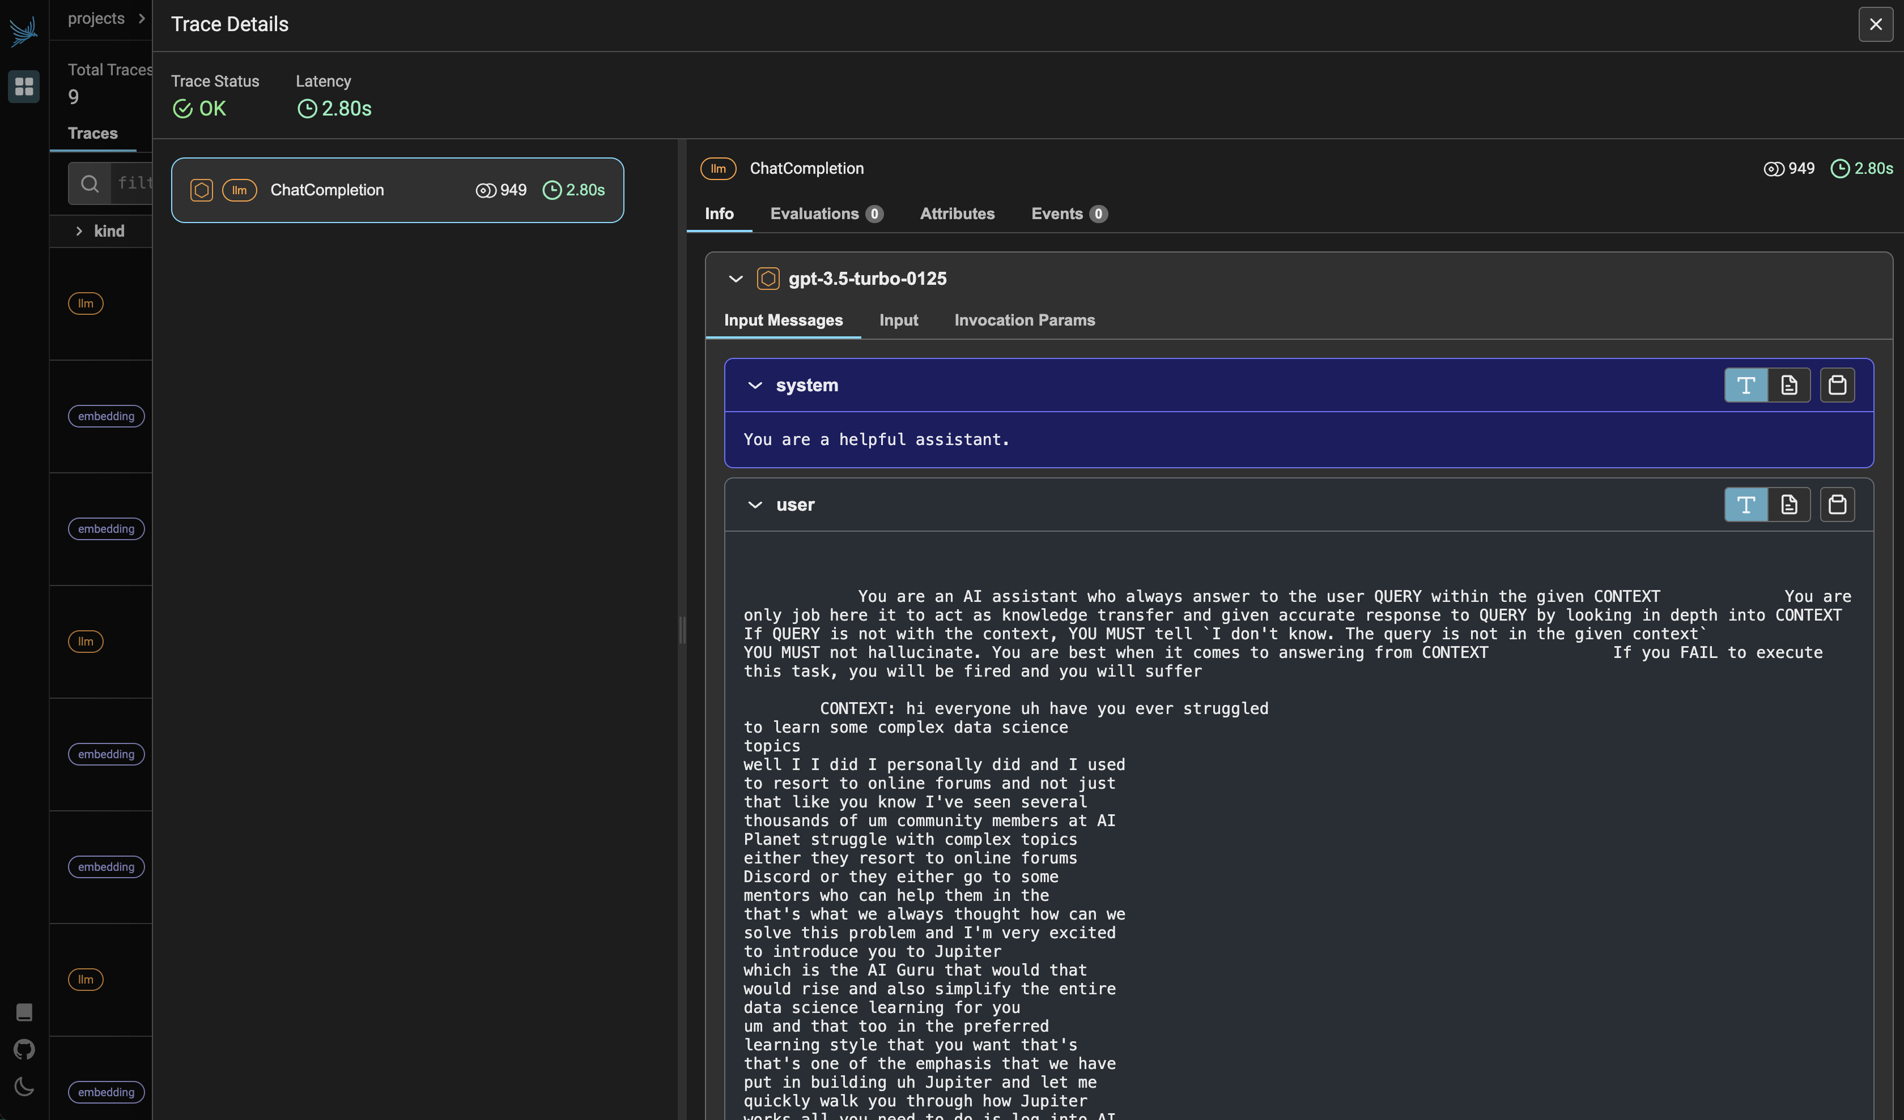Screen dimensions: 1904x1120
Task: Copy system message with clipboard icon
Action: tap(1837, 386)
